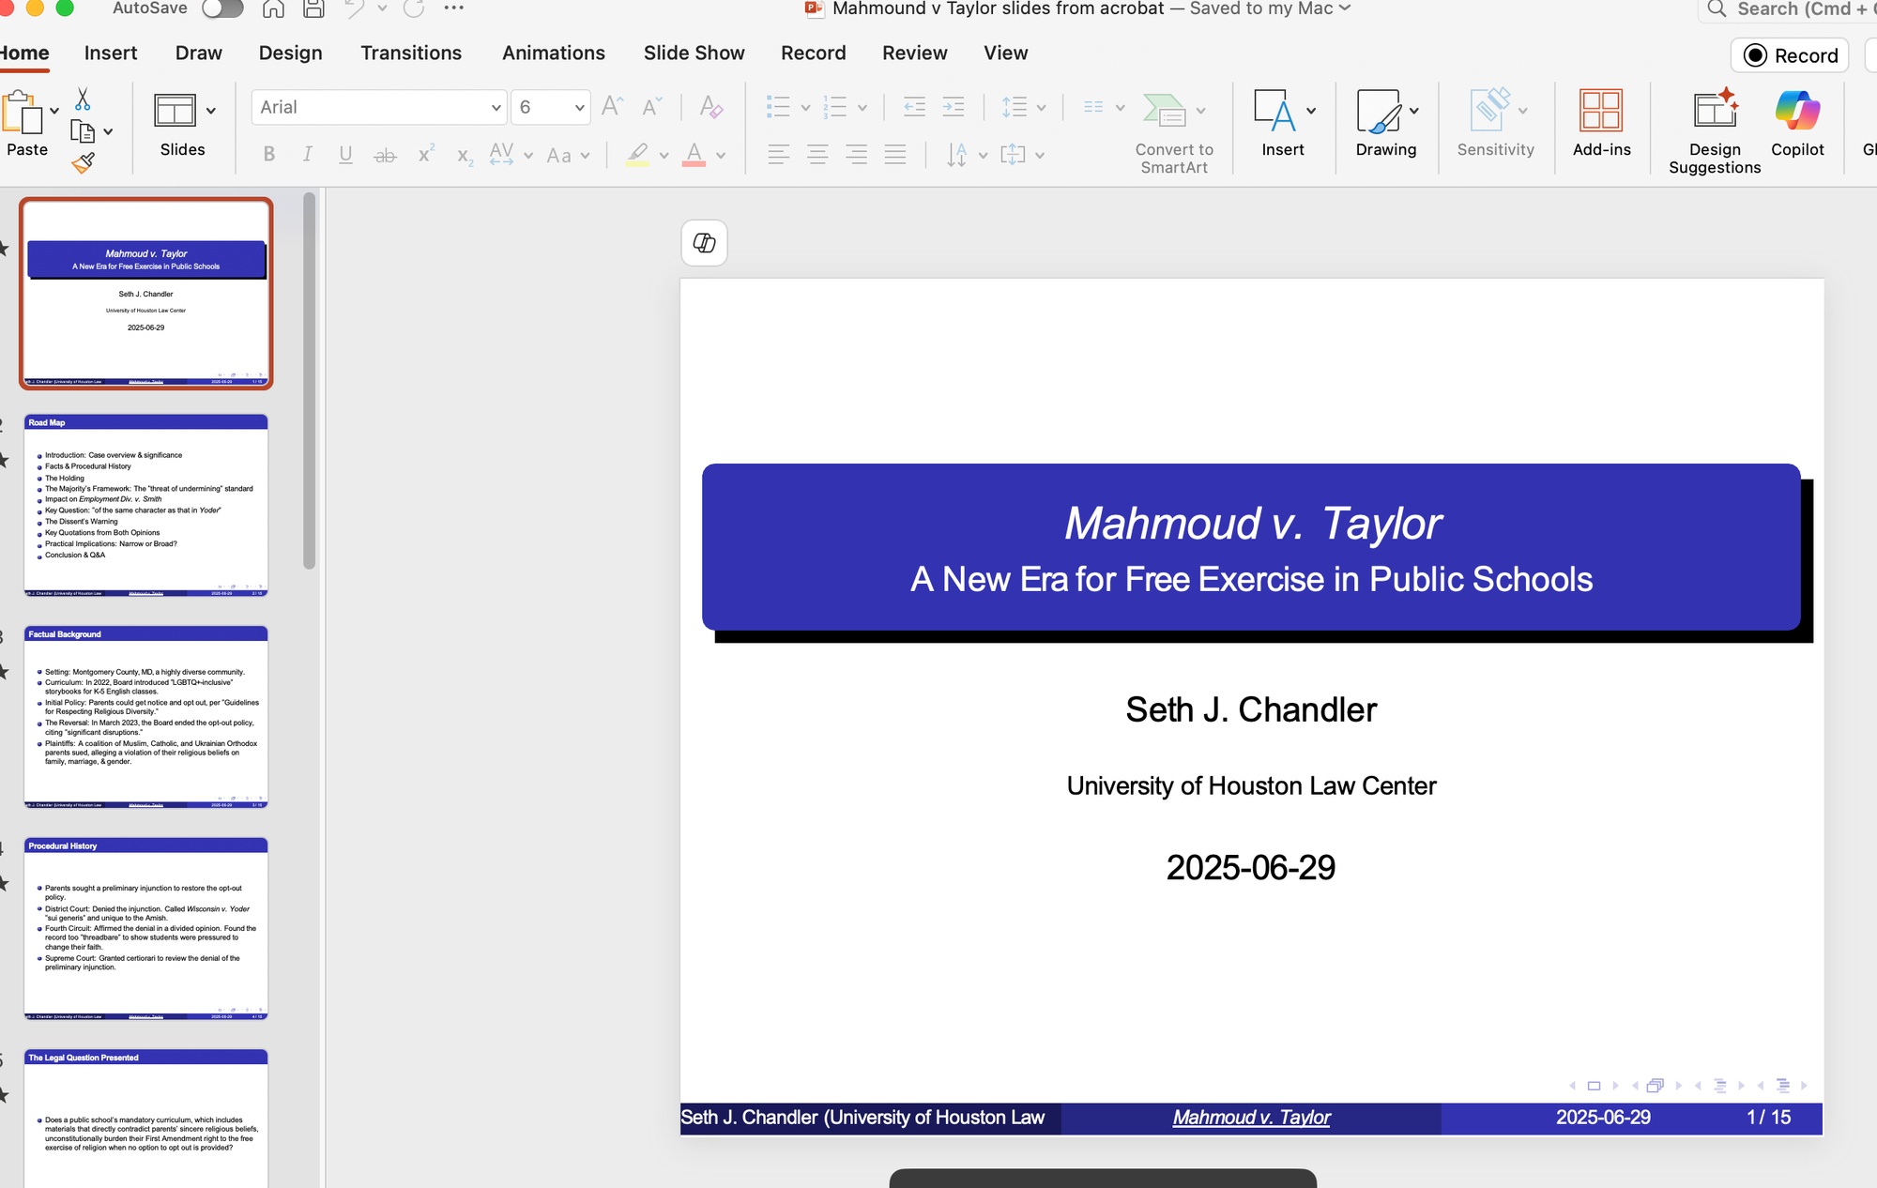Expand the font size dropdown
The height and width of the screenshot is (1188, 1877).
tap(579, 108)
